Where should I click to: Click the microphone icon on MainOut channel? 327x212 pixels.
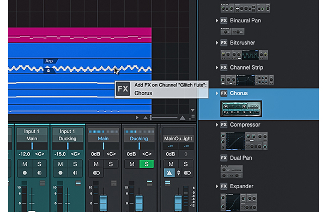(179, 173)
